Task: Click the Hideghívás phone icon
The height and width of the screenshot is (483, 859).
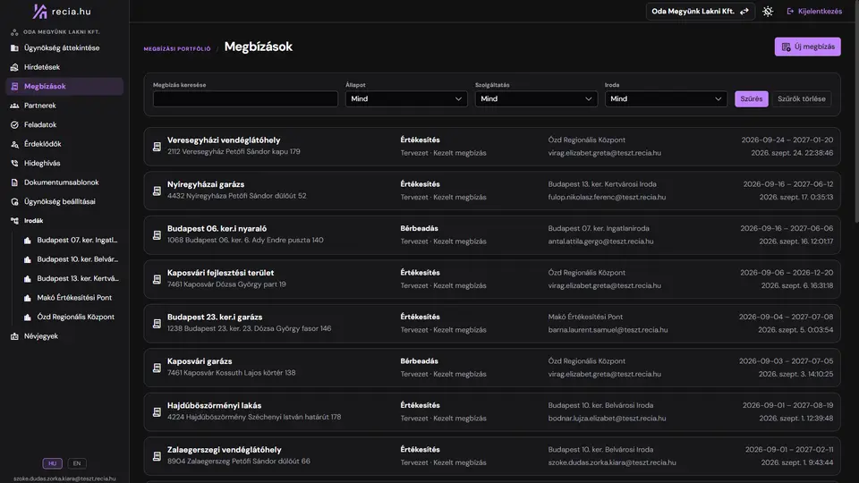Action: [14, 163]
